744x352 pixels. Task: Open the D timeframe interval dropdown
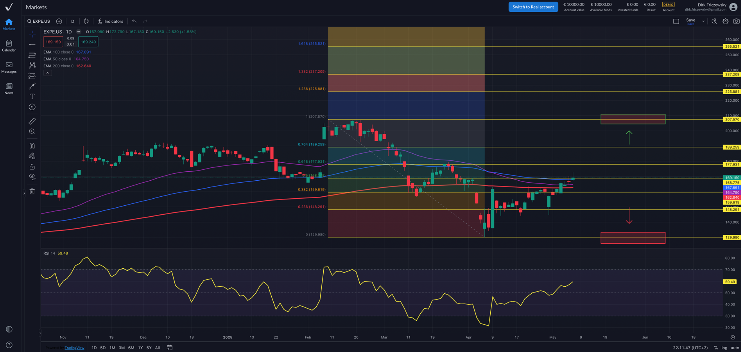click(73, 21)
